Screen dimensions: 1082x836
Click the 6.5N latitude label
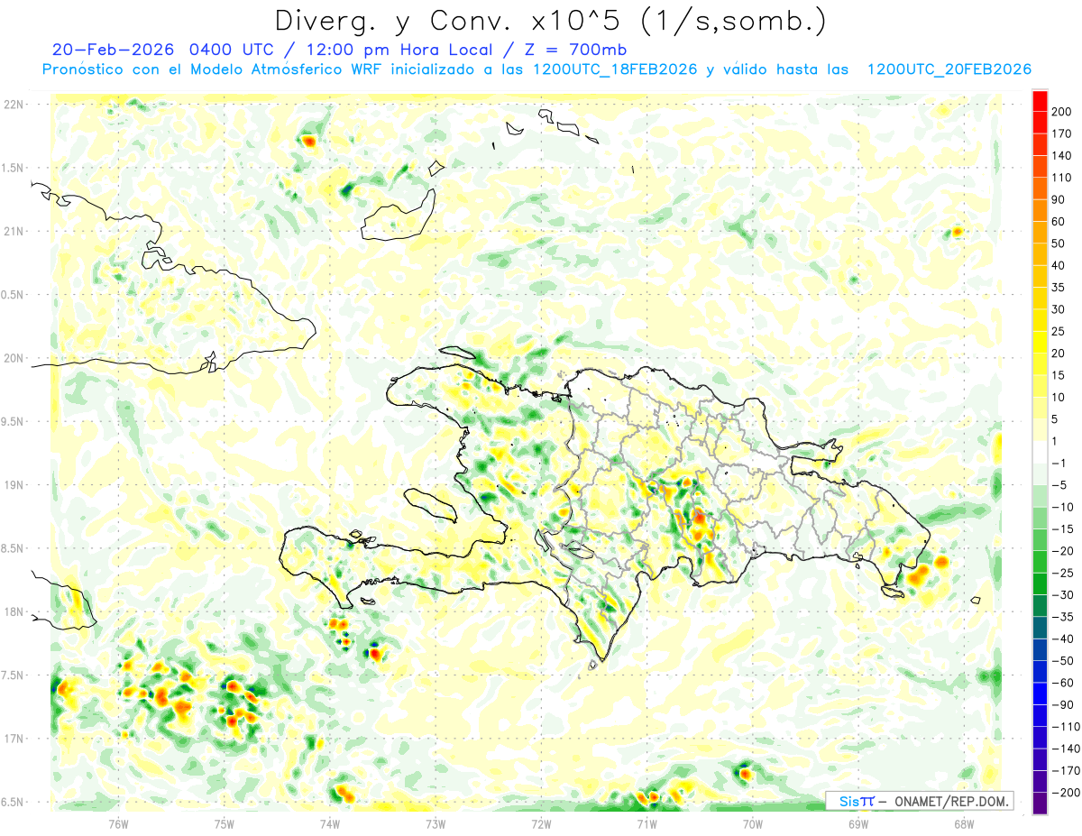pos(14,802)
